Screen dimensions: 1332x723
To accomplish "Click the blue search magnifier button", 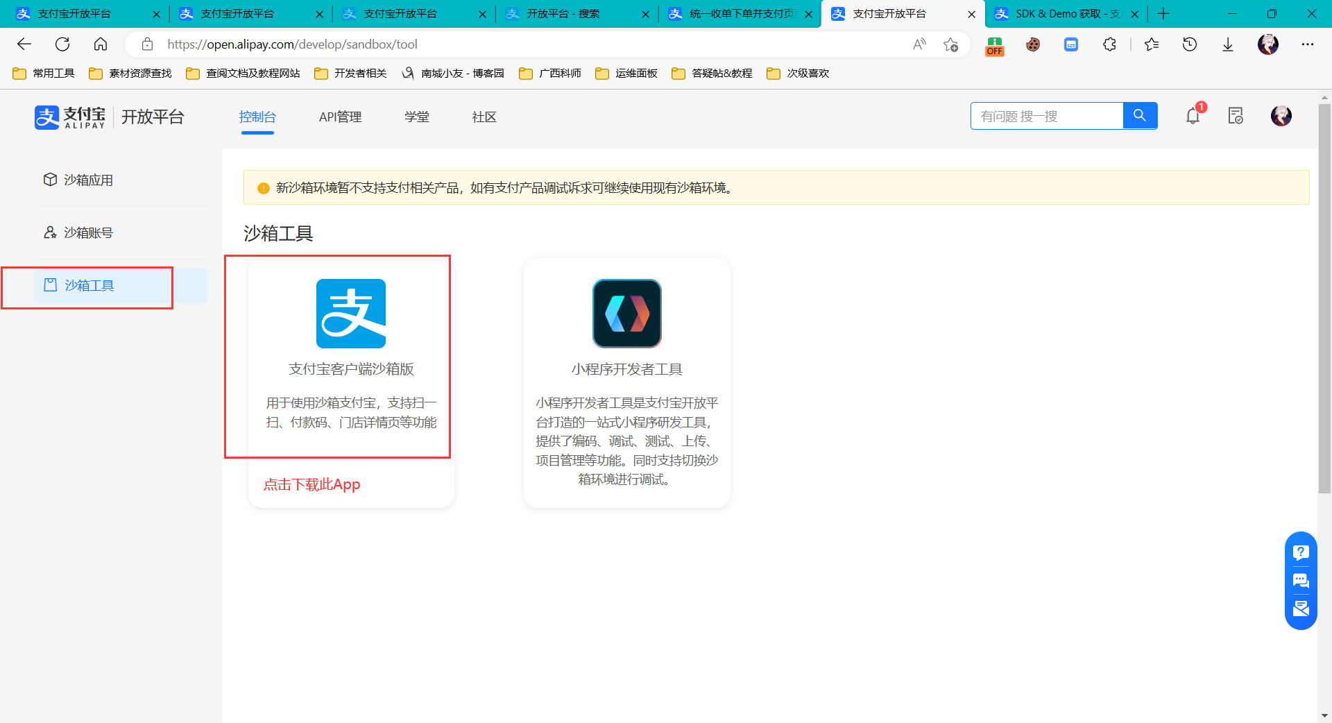I will (x=1140, y=116).
